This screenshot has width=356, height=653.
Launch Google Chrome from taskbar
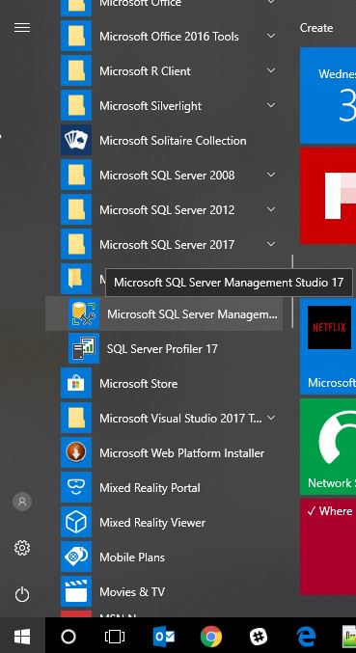coord(211,637)
